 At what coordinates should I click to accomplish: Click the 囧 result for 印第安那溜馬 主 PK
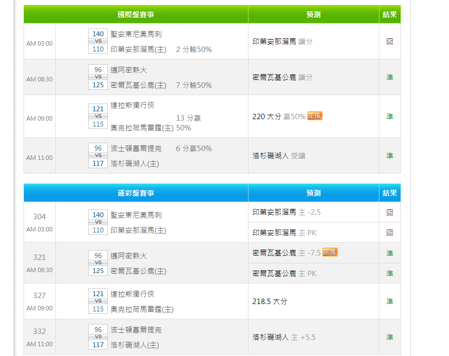(x=390, y=232)
